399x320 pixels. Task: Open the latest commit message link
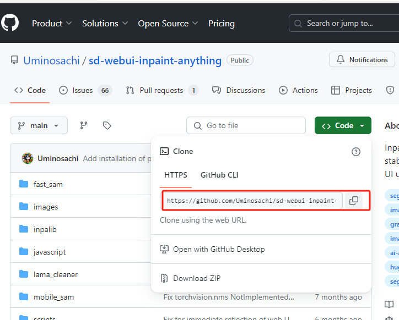[x=117, y=158]
